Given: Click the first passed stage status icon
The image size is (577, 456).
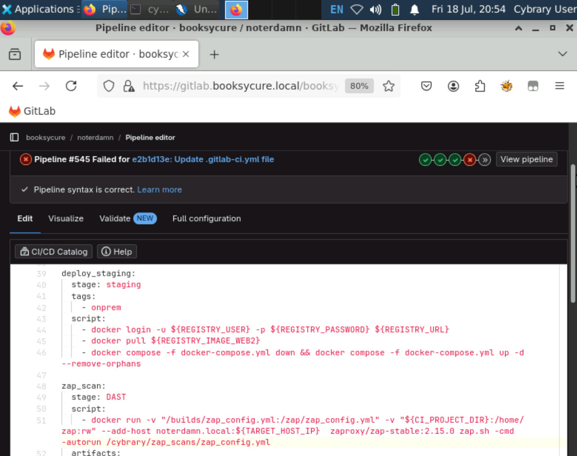Looking at the screenshot, I should [424, 159].
